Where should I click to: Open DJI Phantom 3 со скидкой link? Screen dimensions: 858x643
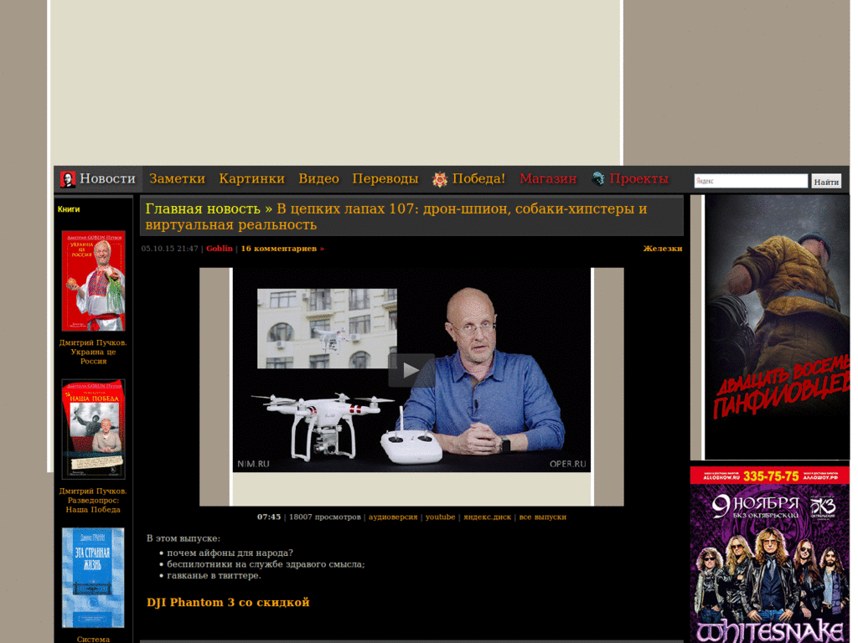click(x=228, y=603)
